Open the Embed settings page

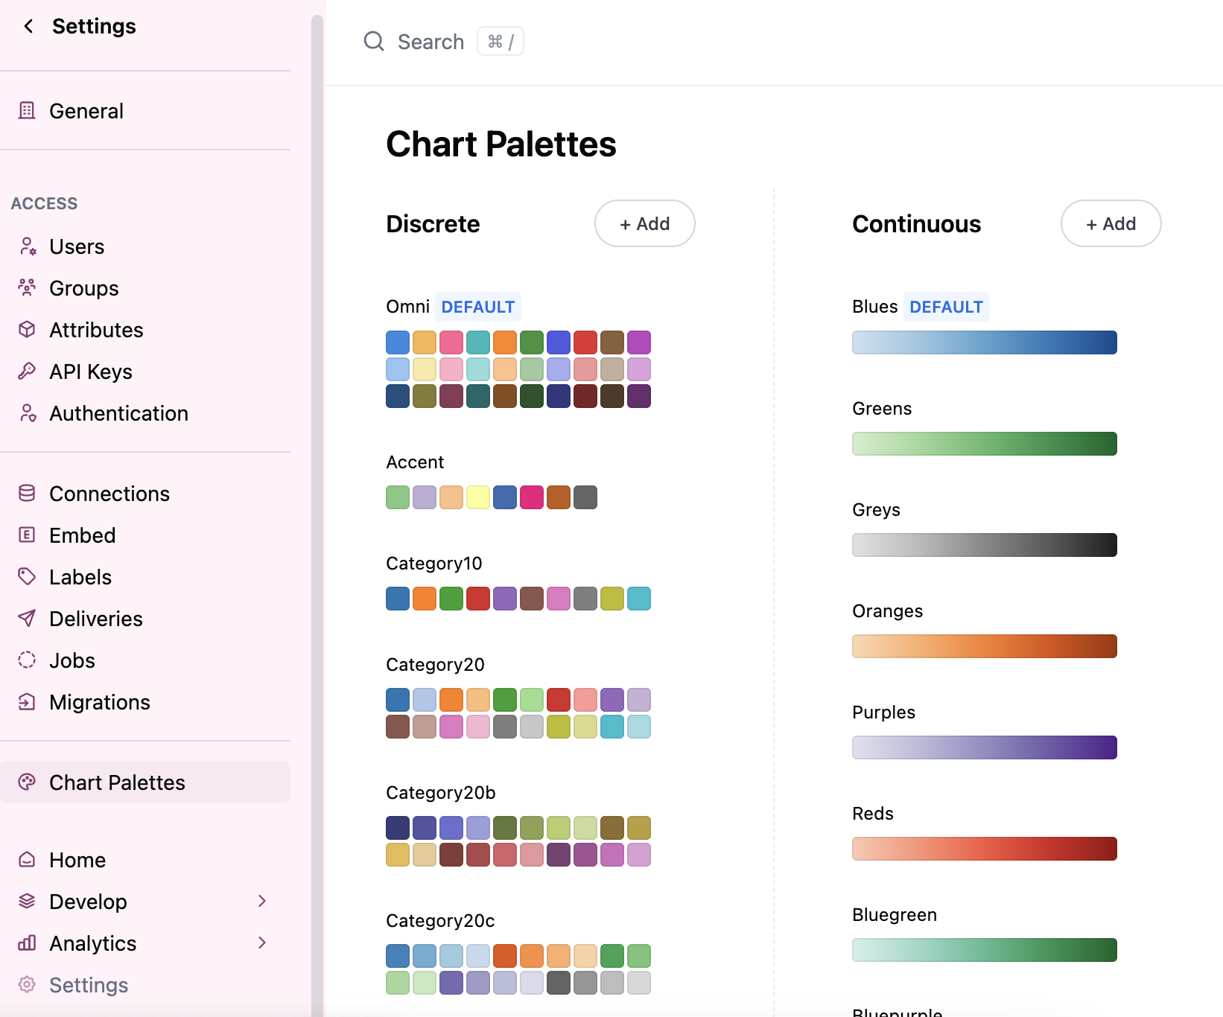(82, 535)
